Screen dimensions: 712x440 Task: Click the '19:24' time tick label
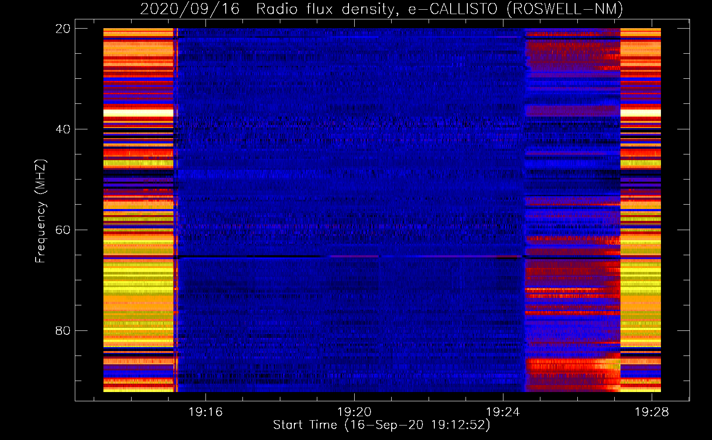[503, 412]
